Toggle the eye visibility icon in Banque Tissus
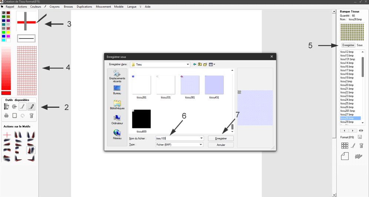The image size is (369, 197). (361, 131)
